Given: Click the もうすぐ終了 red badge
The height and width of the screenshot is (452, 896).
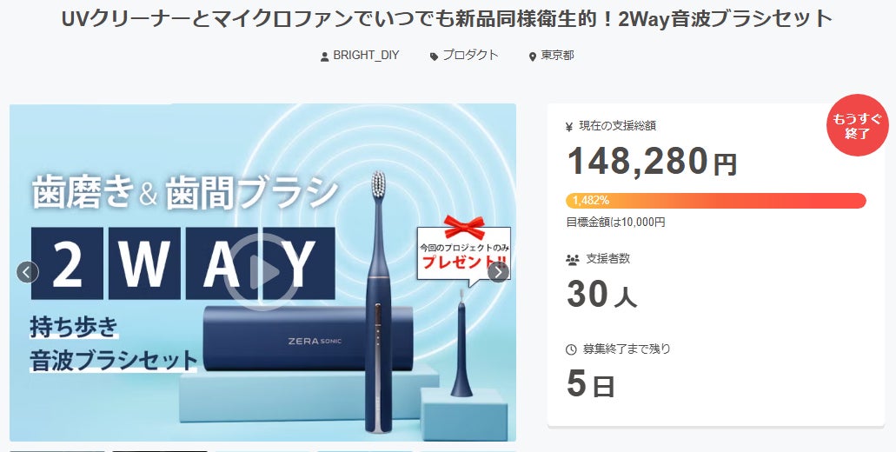Looking at the screenshot, I should [857, 126].
